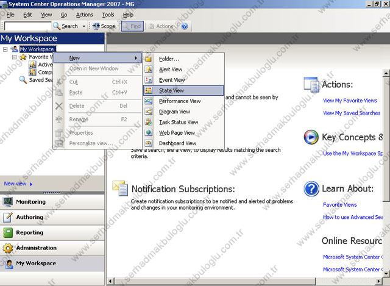390x286 pixels.
Task: Click in the search text field
Action: click(27, 26)
